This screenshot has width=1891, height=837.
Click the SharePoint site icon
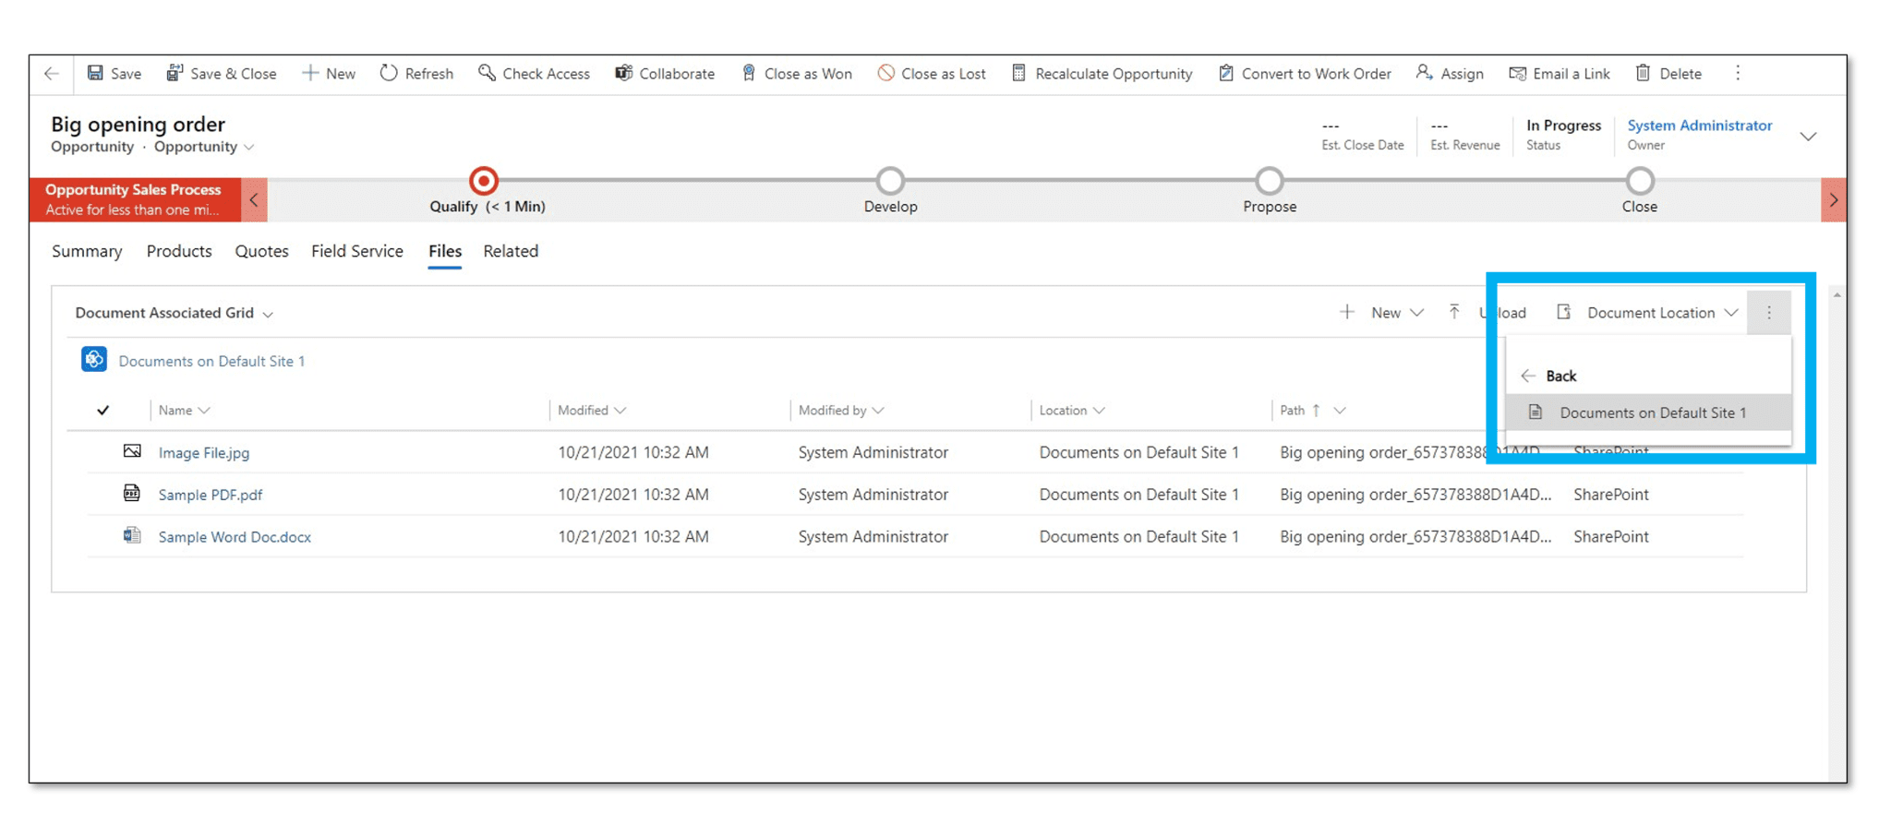click(x=94, y=360)
